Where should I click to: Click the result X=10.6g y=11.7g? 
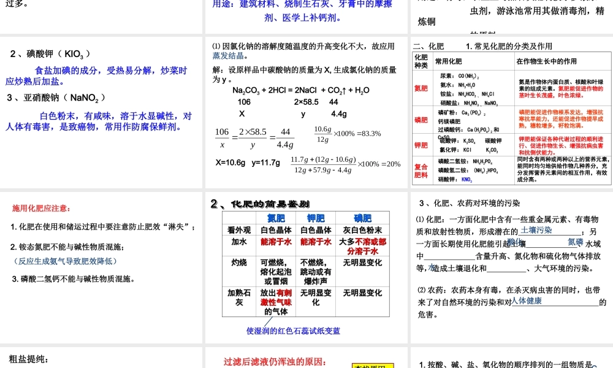tap(248, 163)
